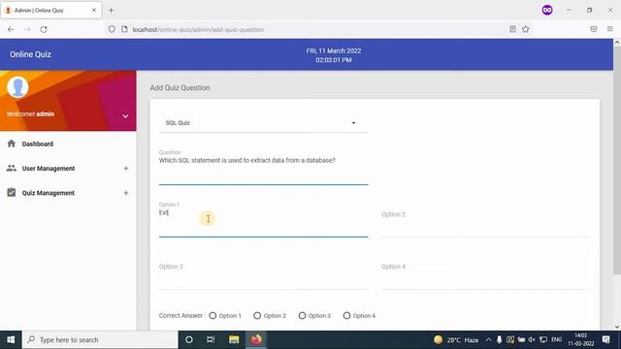Reload the page with the refresh icon
Screen dimensions: 621x349
tap(44, 29)
